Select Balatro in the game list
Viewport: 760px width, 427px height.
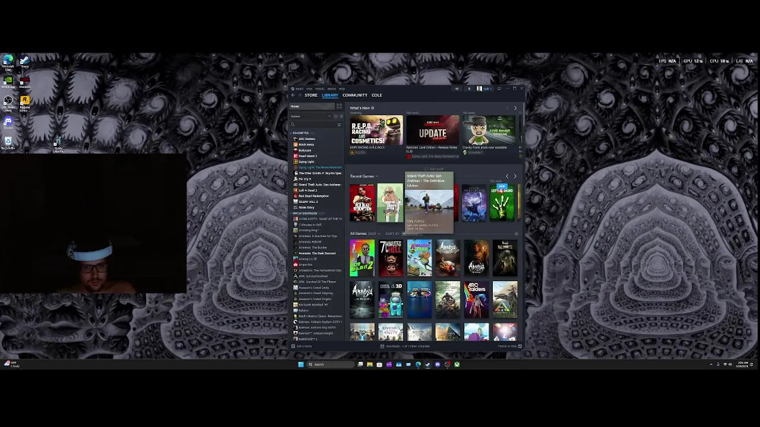click(x=303, y=310)
